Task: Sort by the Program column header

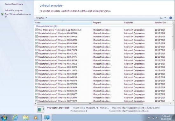Action: [108, 22]
